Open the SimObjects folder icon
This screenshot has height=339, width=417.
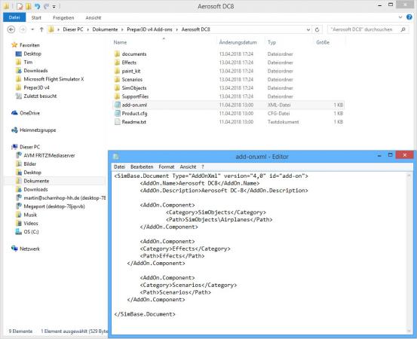pyautogui.click(x=118, y=88)
